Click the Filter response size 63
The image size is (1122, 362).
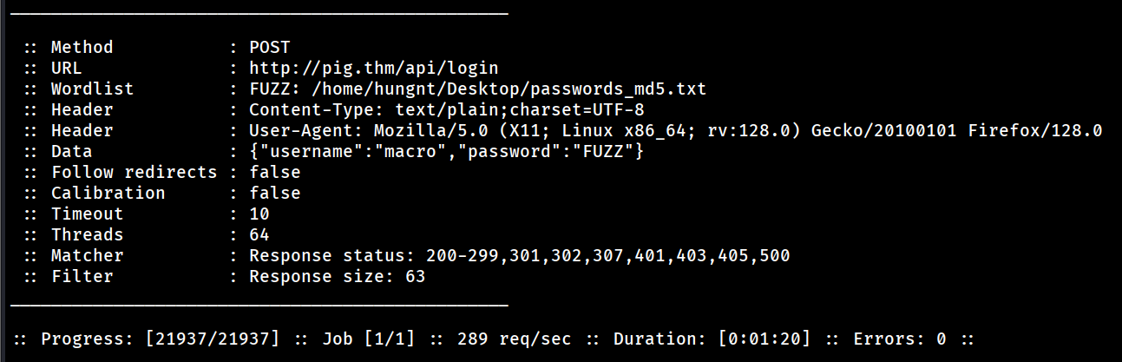[x=337, y=276]
